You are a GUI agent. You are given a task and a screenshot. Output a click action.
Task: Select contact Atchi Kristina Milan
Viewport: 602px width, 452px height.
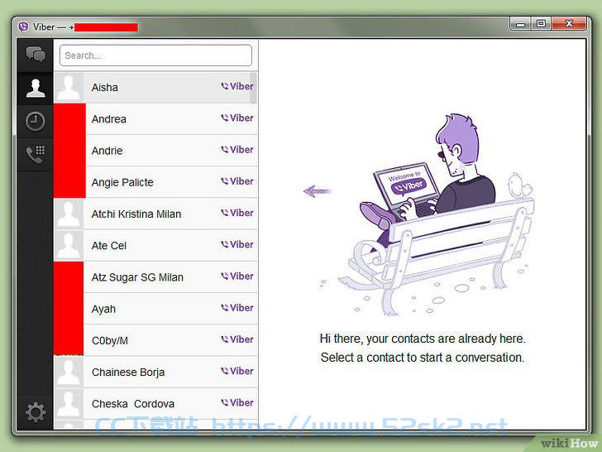155,214
